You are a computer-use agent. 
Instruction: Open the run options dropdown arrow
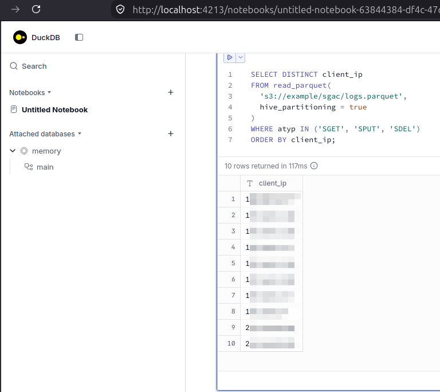[x=241, y=57]
